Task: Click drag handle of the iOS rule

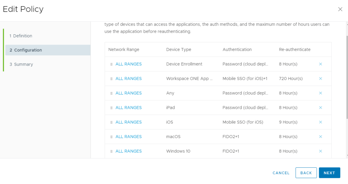Action: coord(111,122)
